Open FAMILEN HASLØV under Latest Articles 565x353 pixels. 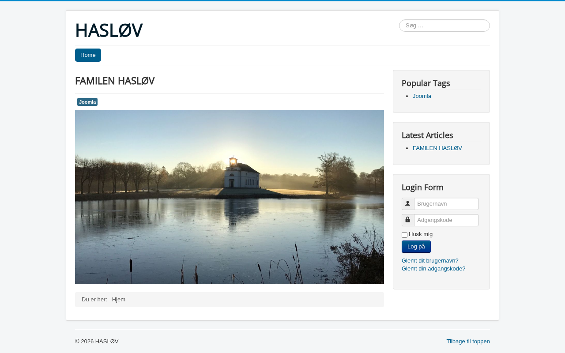pos(437,148)
